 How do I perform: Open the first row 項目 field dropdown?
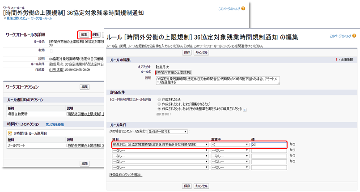click(x=160, y=145)
